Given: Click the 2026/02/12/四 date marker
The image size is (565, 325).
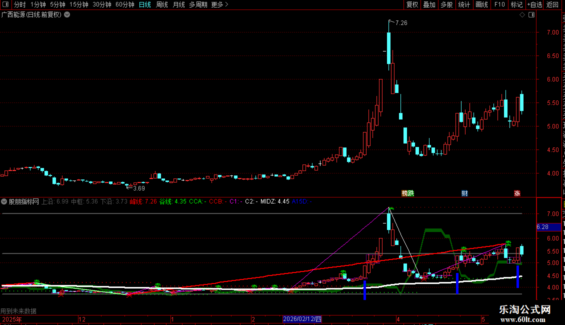Looking at the screenshot, I should coord(302,319).
